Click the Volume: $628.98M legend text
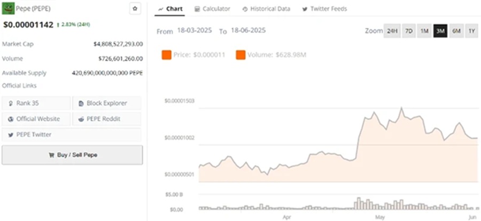 coord(277,55)
